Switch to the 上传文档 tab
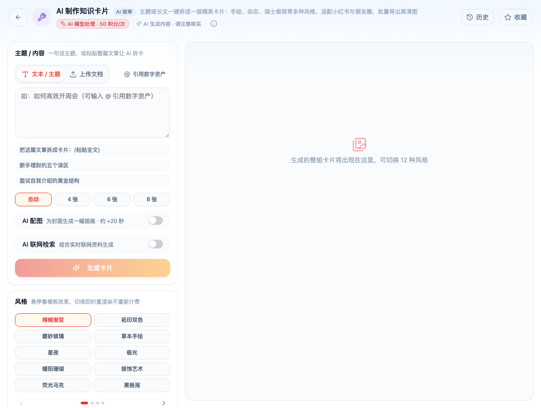Viewport: 541px width, 408px height. click(87, 74)
